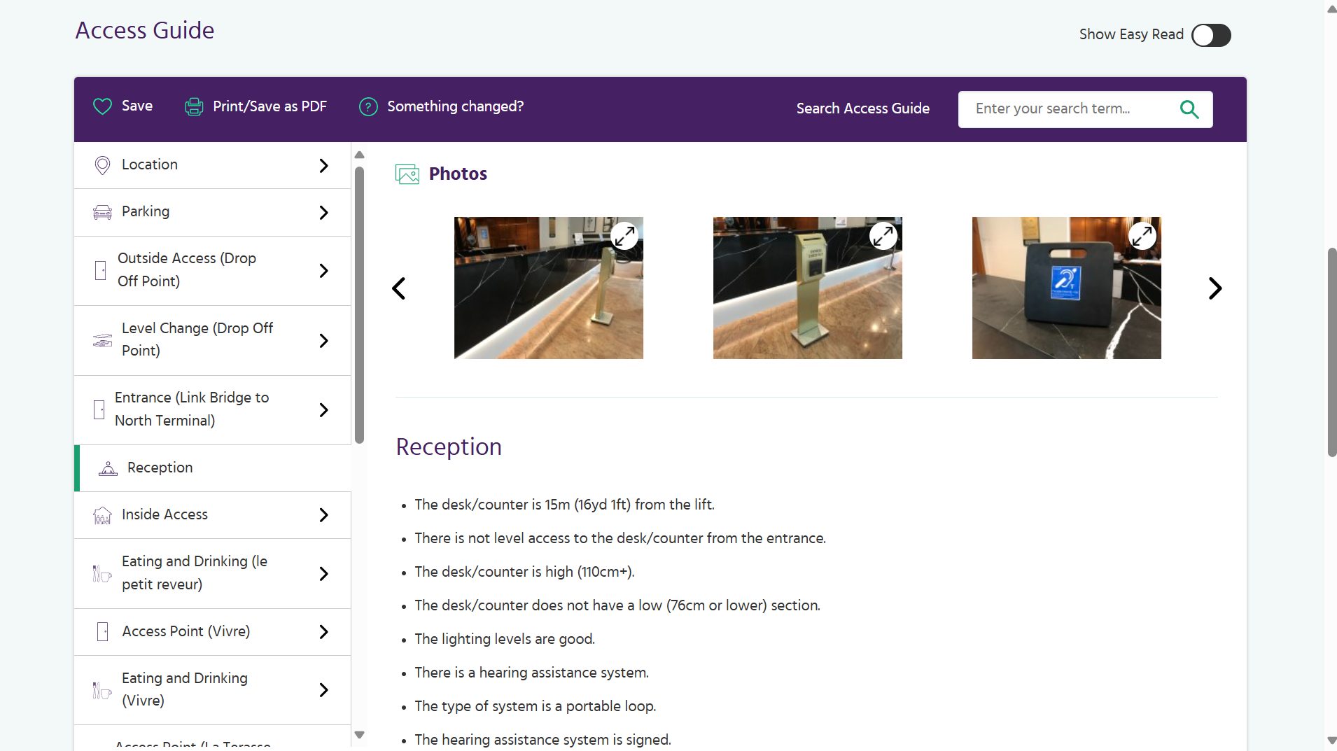1337x751 pixels.
Task: Expand the Location section chevron
Action: [x=323, y=166]
